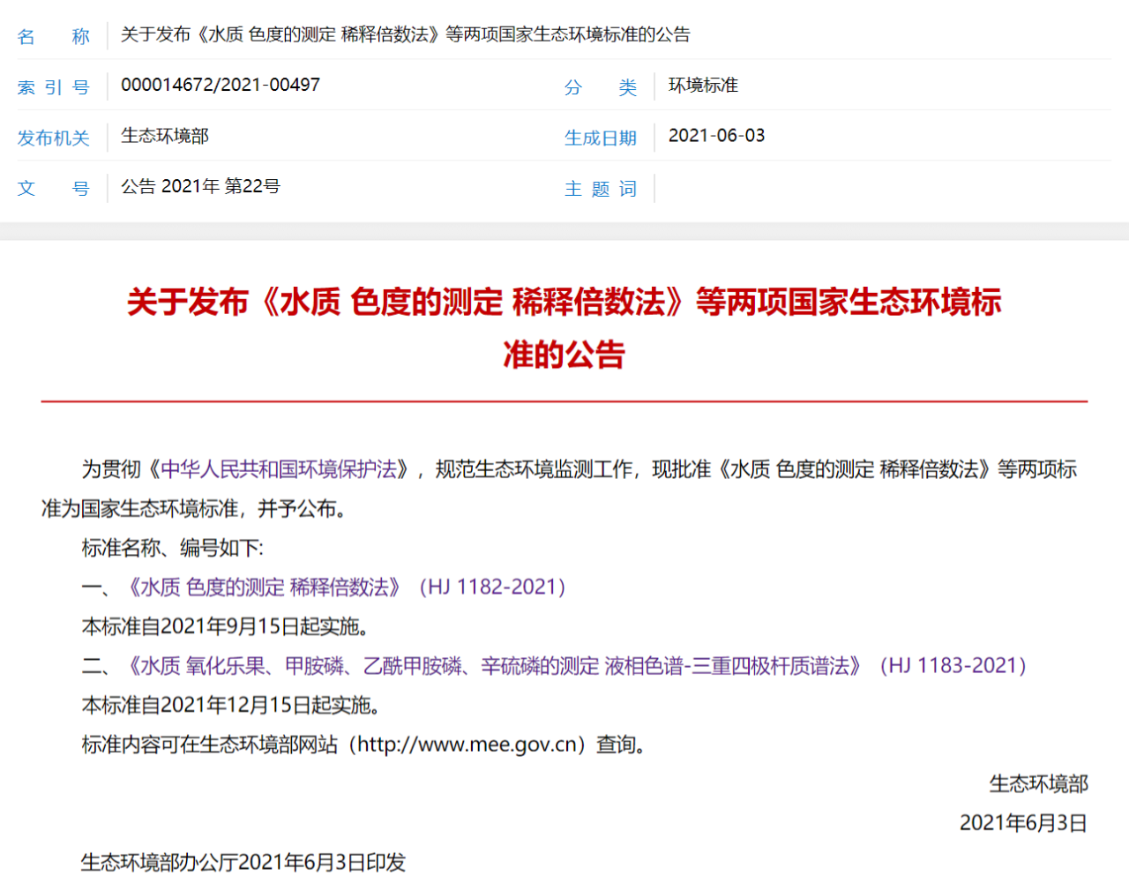Click the signature line 生态环境部
Screen dimensions: 1129x891
pos(1039,784)
